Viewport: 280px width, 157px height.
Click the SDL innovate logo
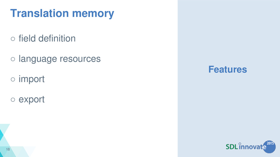[250, 147]
